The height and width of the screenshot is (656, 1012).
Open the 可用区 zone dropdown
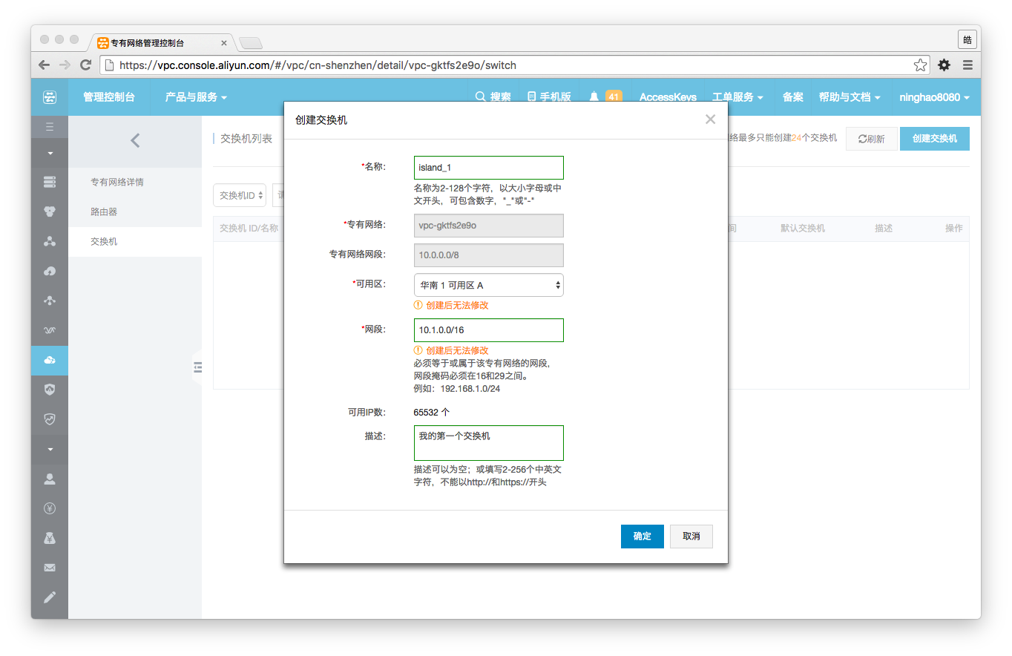point(488,285)
